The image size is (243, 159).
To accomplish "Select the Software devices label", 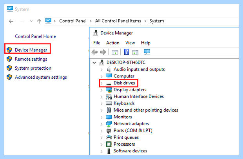I will tap(131, 151).
